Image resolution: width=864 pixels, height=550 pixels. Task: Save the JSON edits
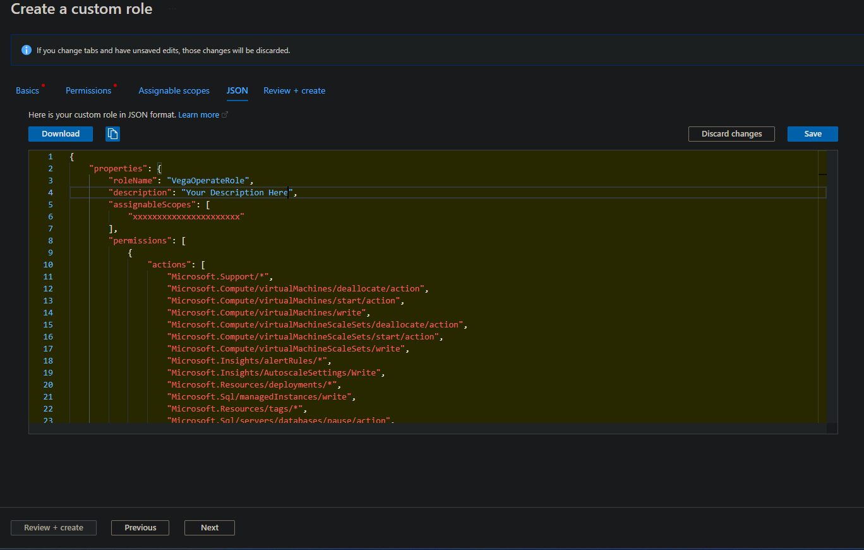(x=813, y=133)
